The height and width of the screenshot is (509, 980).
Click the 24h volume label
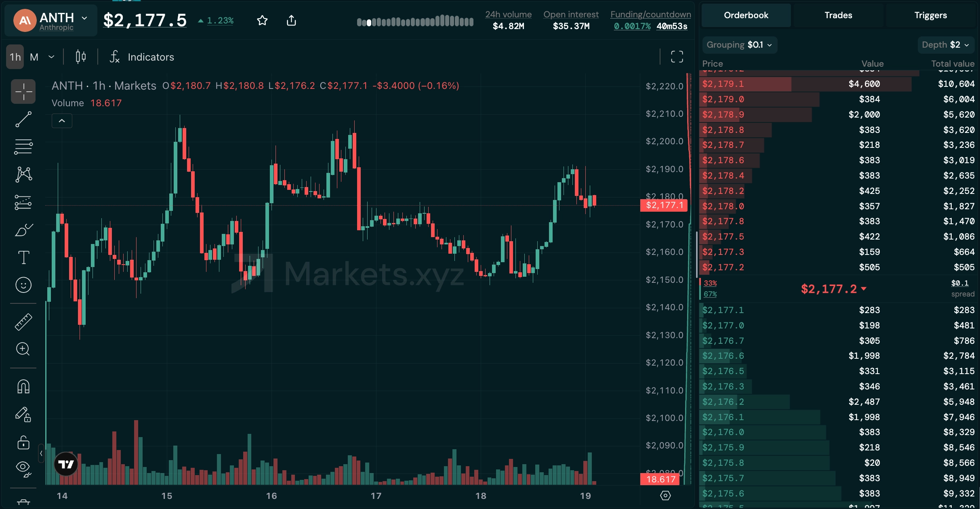pos(508,14)
